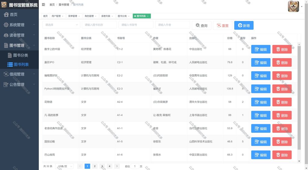This screenshot has width=308, height=170.
Task: Click the 查询 search button
Action: 202,25
